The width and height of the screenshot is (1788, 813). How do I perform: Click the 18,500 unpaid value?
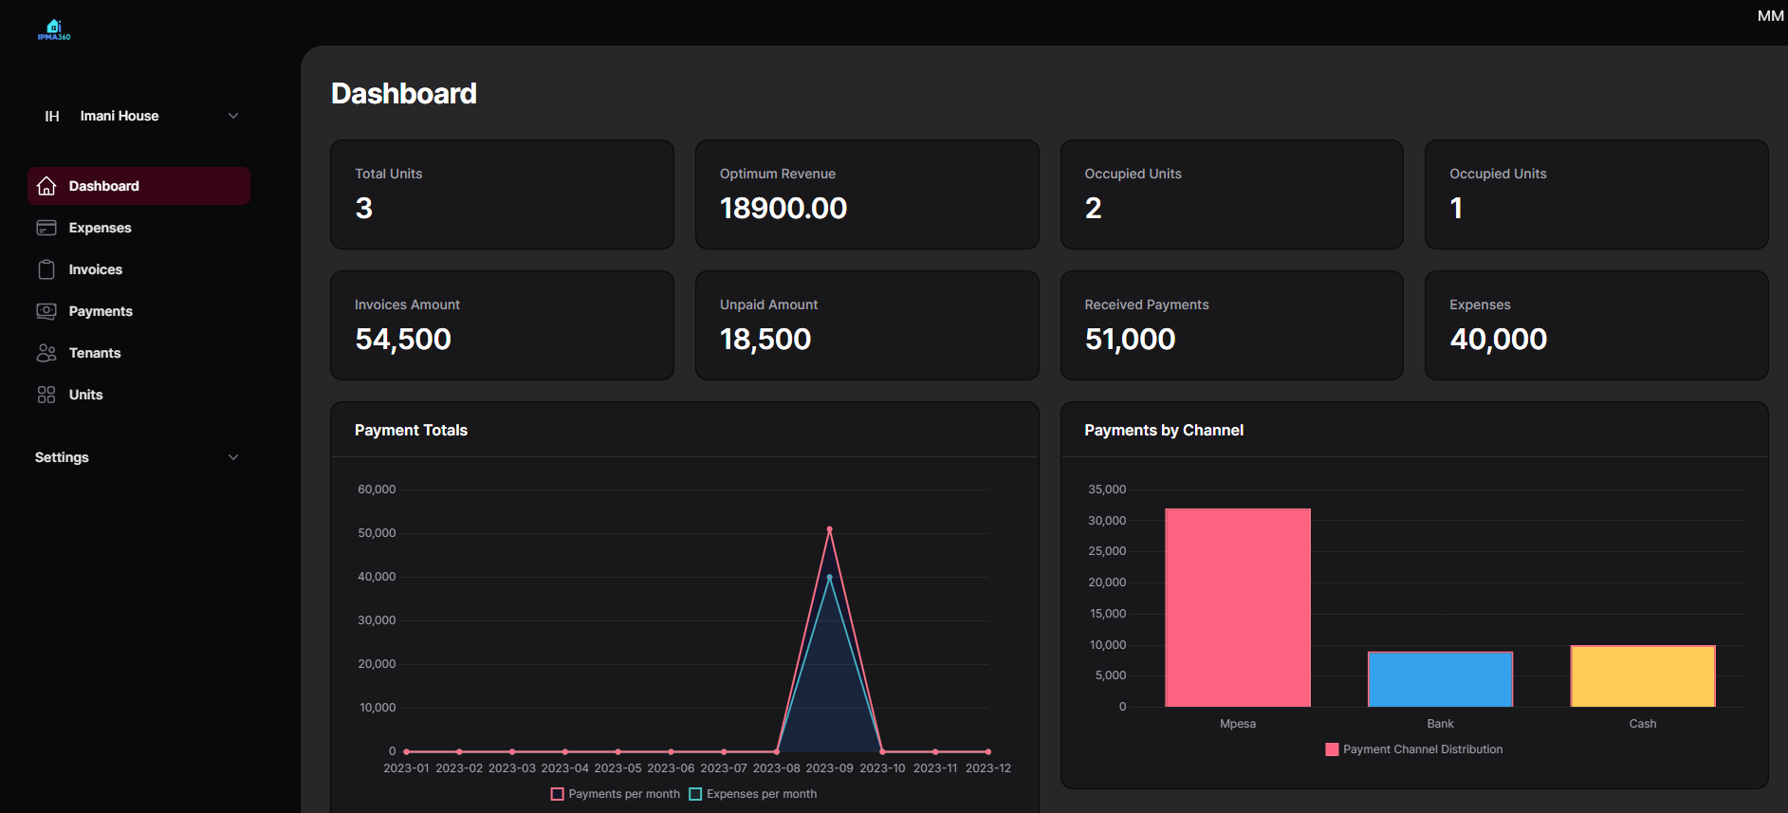coord(765,339)
